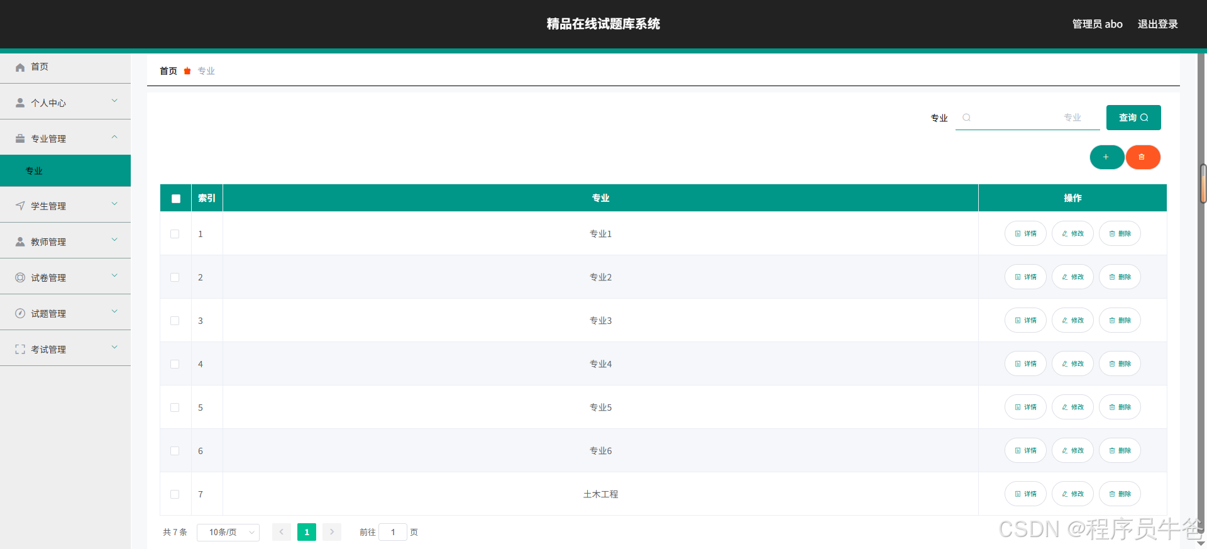Viewport: 1207px width, 549px height.
Task: Click the fullscreen-frame icon beside 考试管理
Action: tap(20, 349)
